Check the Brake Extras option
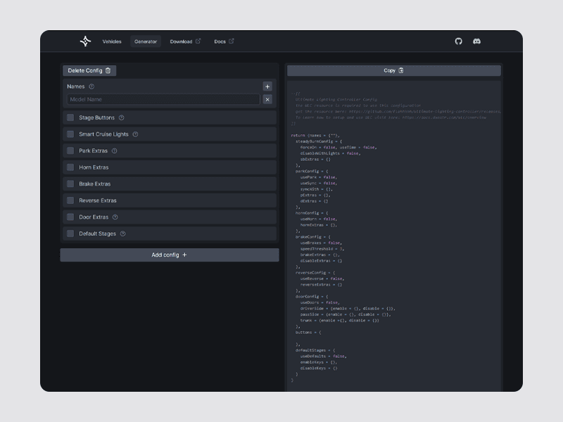563x422 pixels. tap(70, 184)
